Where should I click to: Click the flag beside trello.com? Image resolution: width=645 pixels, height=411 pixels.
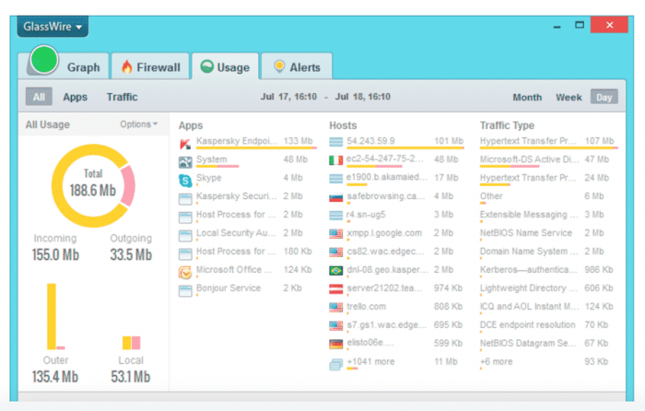[336, 307]
